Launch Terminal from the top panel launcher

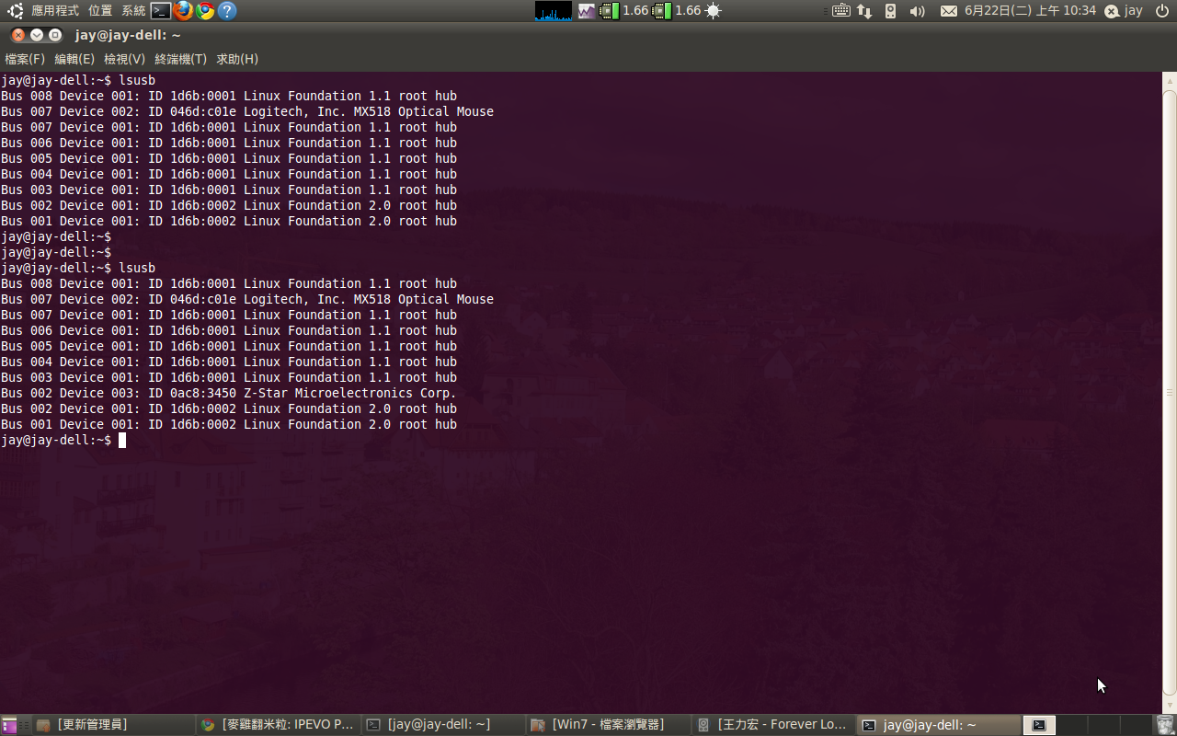[x=161, y=11]
